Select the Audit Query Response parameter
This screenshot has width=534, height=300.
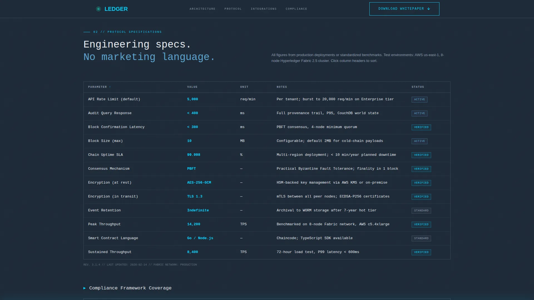[110, 113]
